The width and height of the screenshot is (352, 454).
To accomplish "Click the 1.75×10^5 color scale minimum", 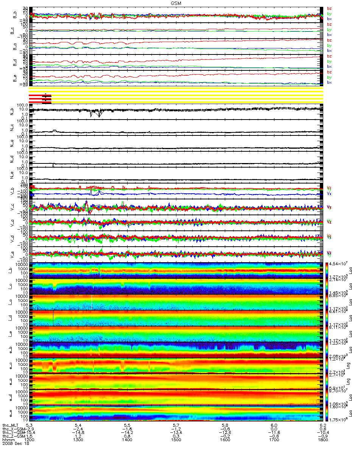I will coord(338,420).
